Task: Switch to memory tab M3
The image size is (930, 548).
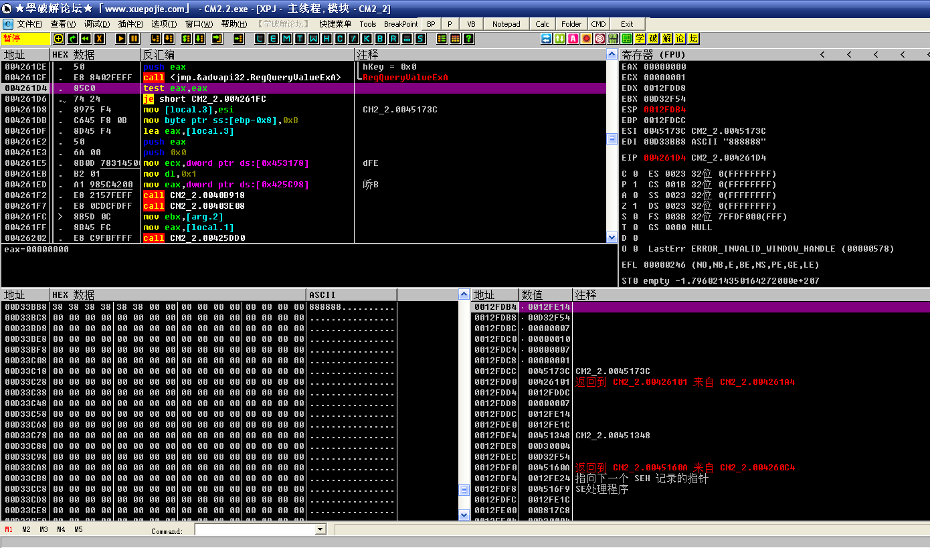Action: (43, 529)
